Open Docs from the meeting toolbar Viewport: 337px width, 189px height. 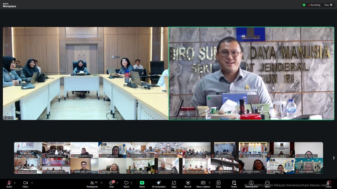click(x=218, y=183)
